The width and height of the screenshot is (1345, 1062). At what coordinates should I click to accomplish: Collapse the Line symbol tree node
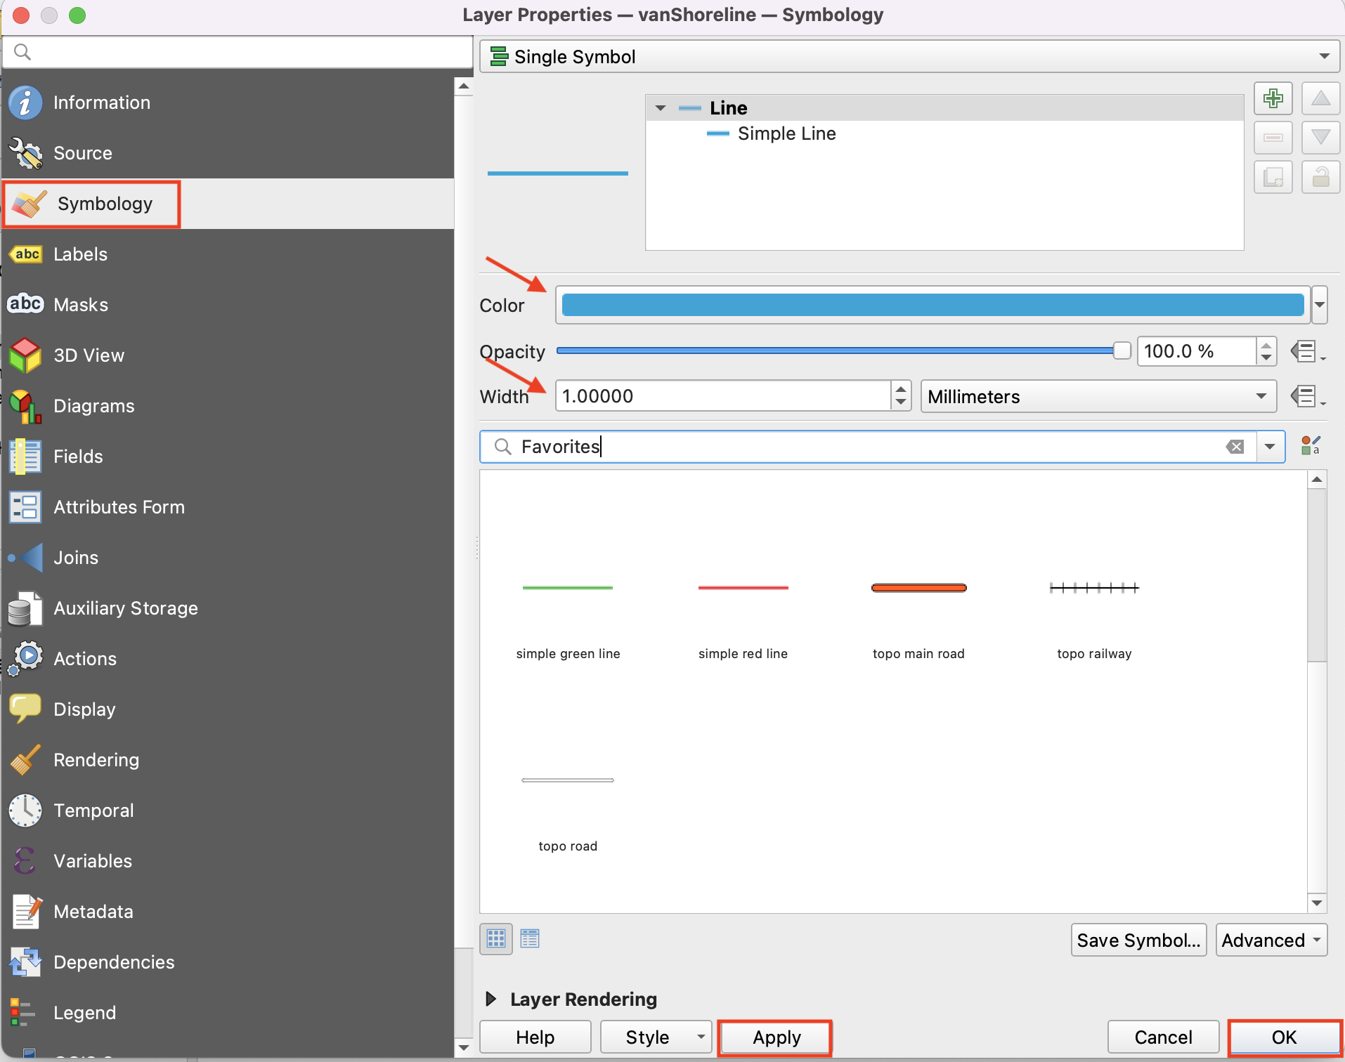pos(661,108)
